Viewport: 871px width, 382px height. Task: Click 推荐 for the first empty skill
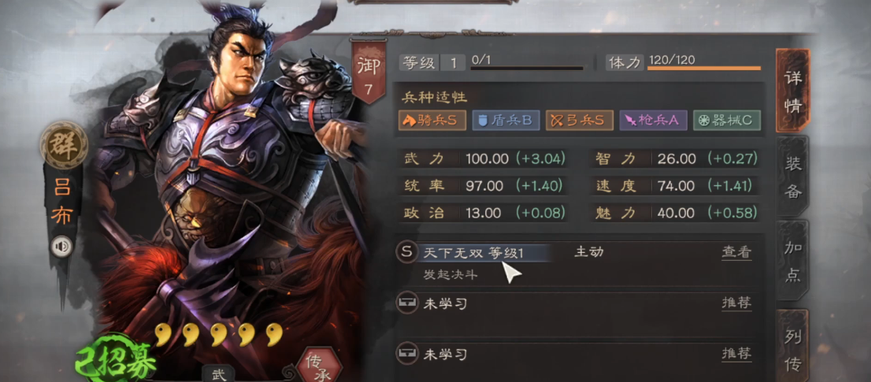pyautogui.click(x=736, y=303)
